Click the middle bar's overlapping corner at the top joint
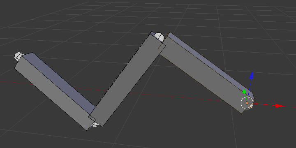Viewport: 296px width, 148px height. 162,45
